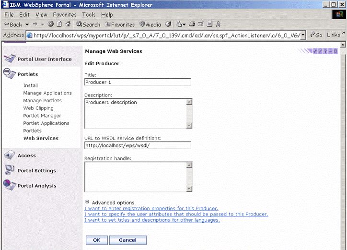The width and height of the screenshot is (347, 250).
Task: Collapse the Advanced options section
Action: click(87, 202)
